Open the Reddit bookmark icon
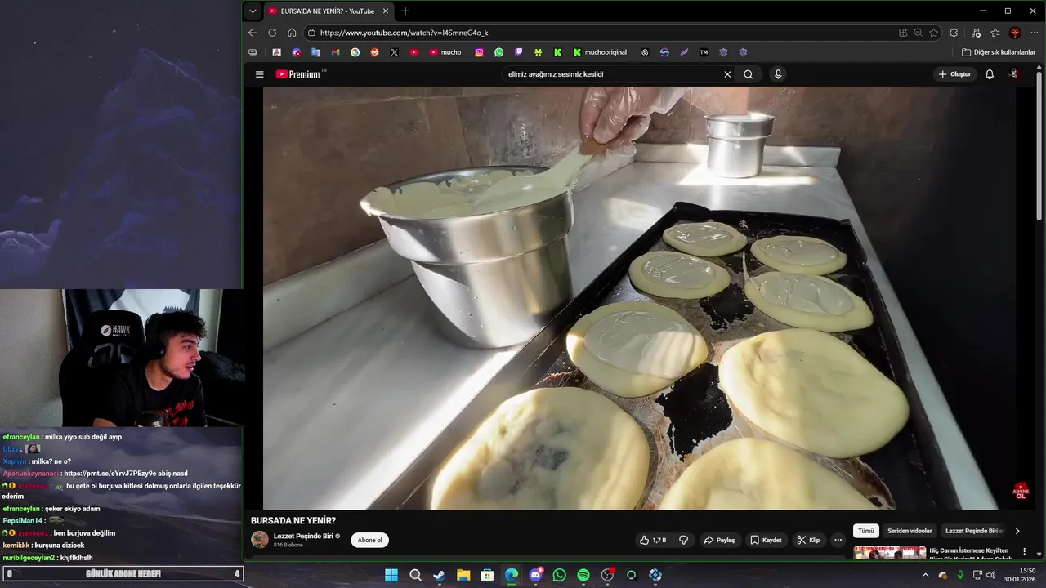Screen dimensions: 1046x588 tap(375, 52)
